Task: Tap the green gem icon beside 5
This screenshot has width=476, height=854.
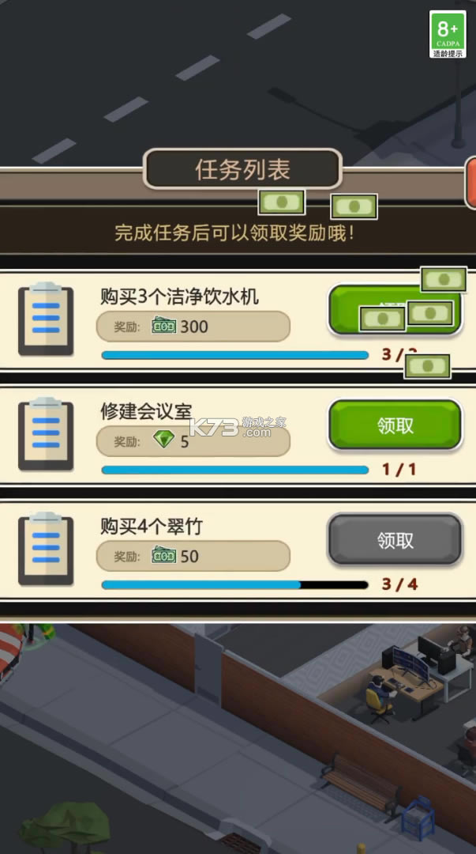Action: [163, 439]
